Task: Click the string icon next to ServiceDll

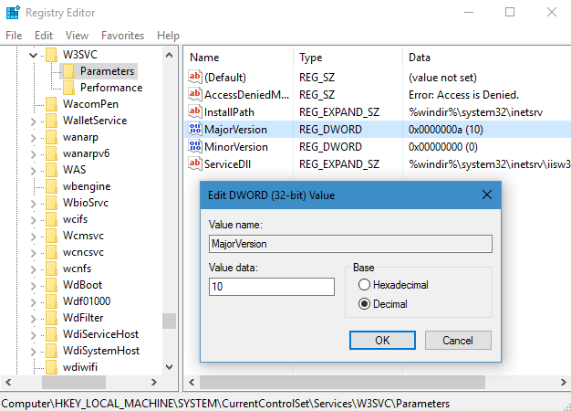Action: pos(195,163)
